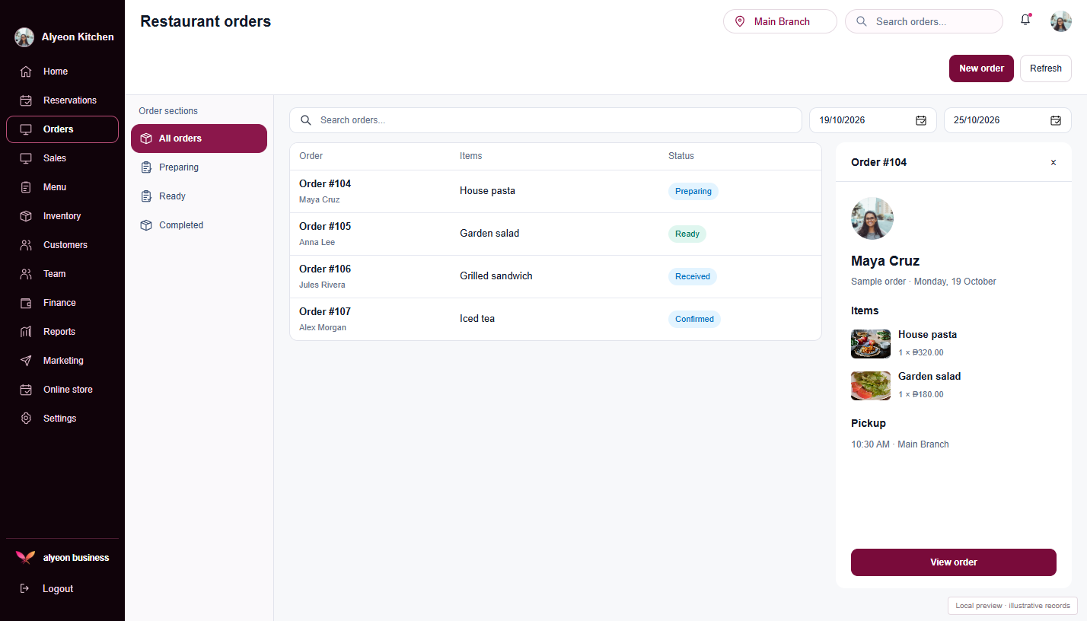Open the user profile avatar in header
This screenshot has width=1087, height=621.
1061,21
